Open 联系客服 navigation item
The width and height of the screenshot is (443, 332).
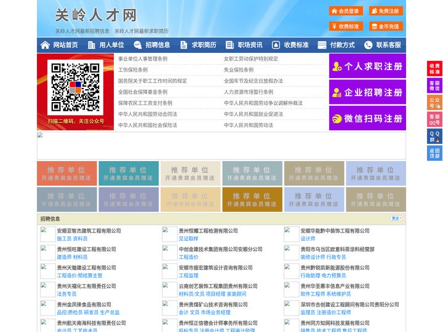pyautogui.click(x=388, y=45)
